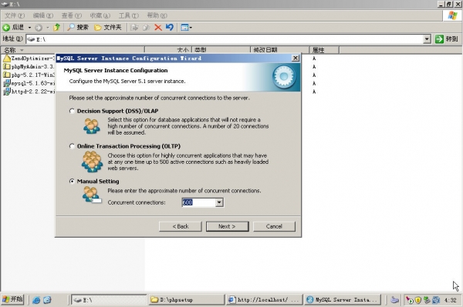Switch to D:\phpsetup taskbar window
Screen dimensions: 463x307
coord(187,300)
